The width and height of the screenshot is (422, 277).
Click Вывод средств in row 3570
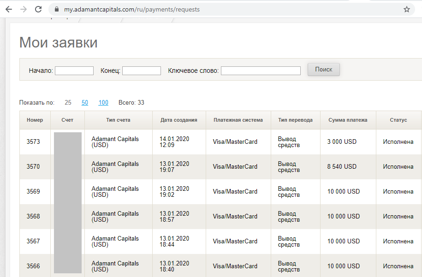289,167
